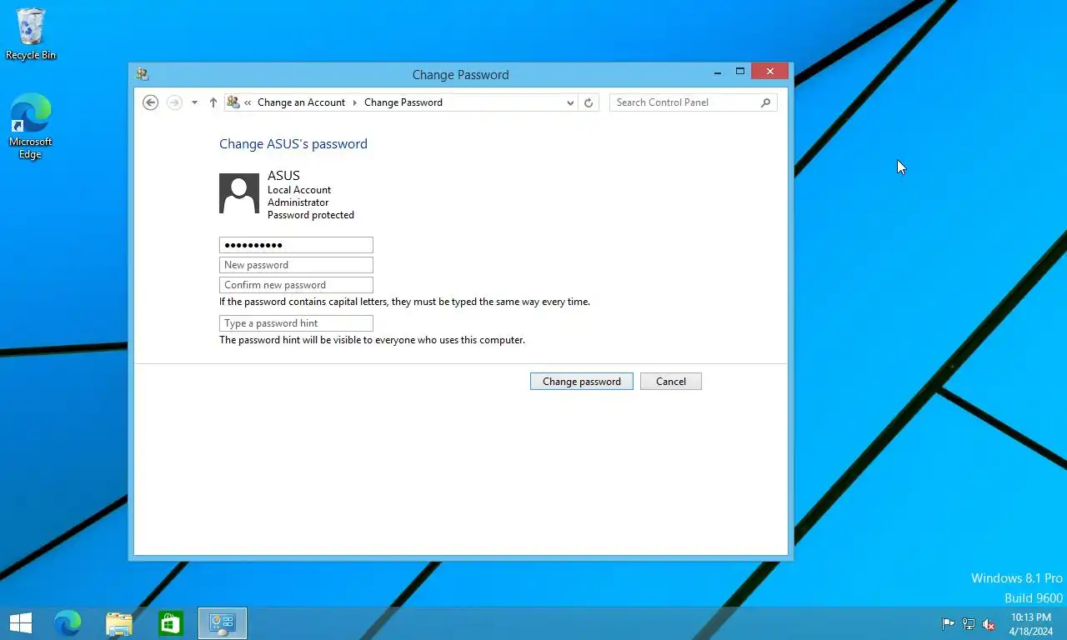The width and height of the screenshot is (1067, 640).
Task: Refresh the Control Panel page
Action: [x=589, y=102]
